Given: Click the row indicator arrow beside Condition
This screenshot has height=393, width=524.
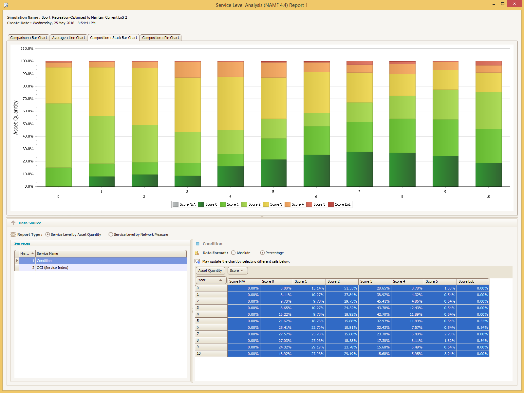Looking at the screenshot, I should 17,261.
